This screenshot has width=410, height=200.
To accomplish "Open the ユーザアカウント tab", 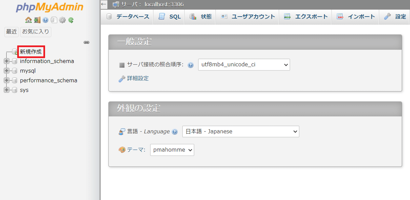I will [x=247, y=17].
